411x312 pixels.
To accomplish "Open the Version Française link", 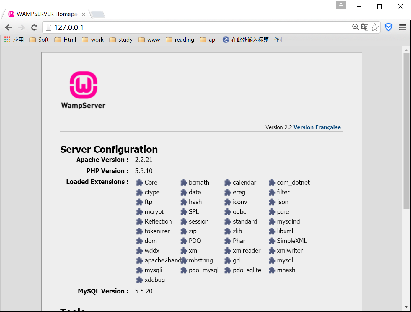I will coord(317,127).
